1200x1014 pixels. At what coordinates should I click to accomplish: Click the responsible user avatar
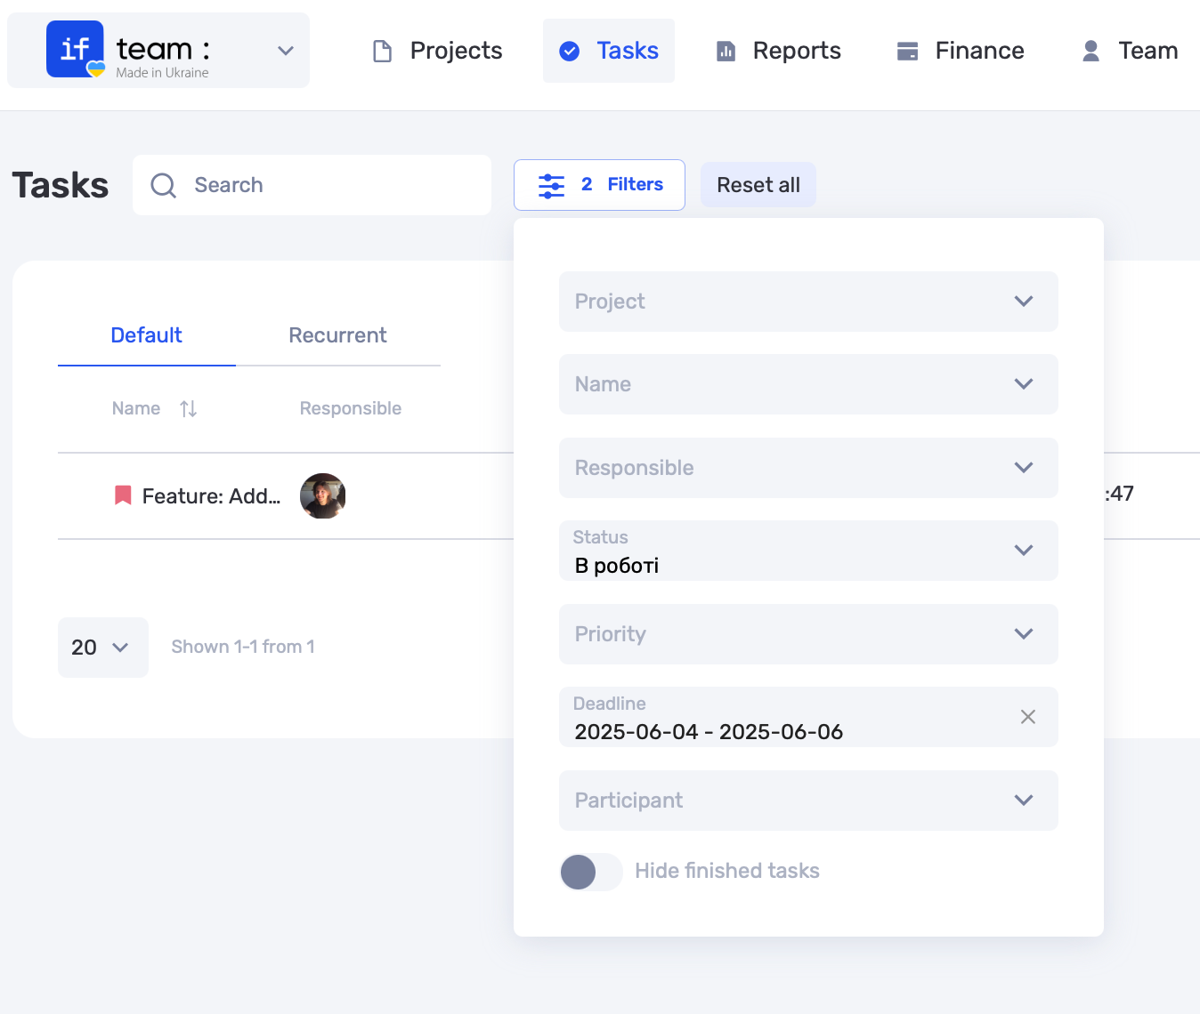[x=322, y=495]
